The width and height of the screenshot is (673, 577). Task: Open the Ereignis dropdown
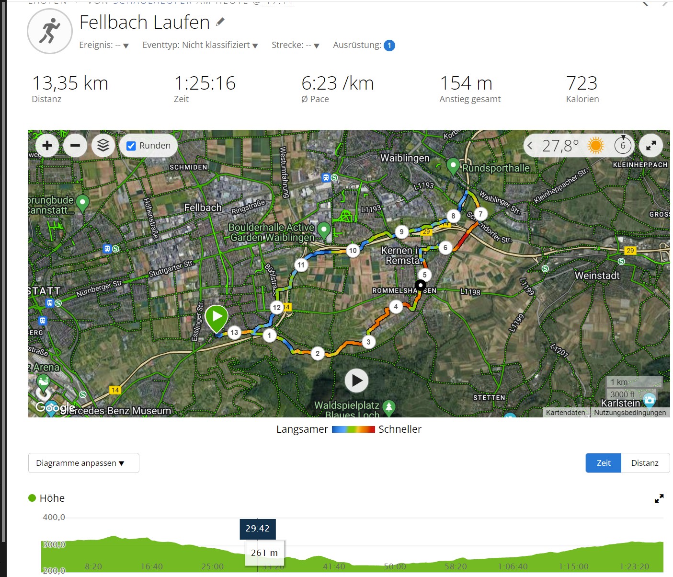point(104,45)
